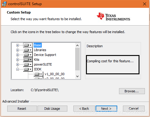Go back with the < Back button

click(x=84, y=109)
